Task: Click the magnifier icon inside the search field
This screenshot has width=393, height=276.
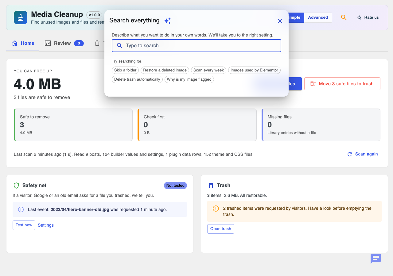Action: tap(120, 46)
